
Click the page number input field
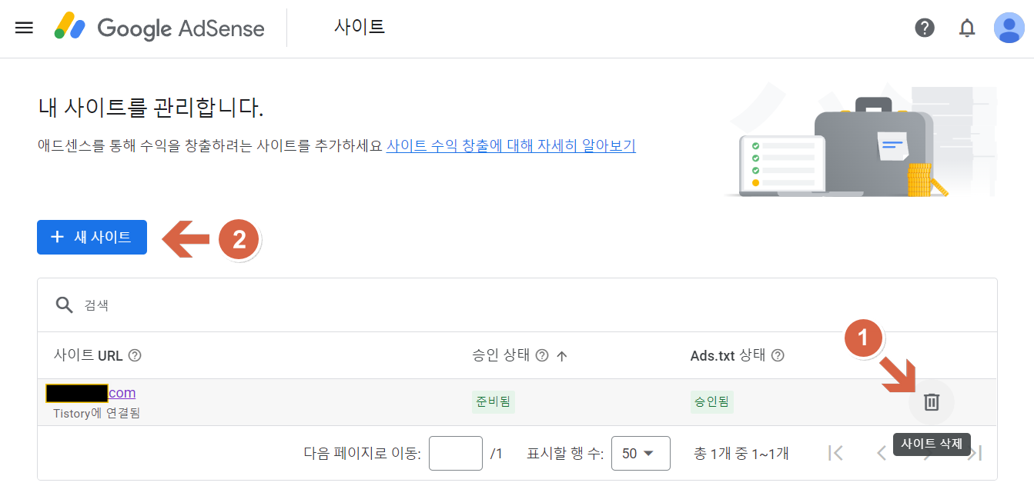pos(455,453)
